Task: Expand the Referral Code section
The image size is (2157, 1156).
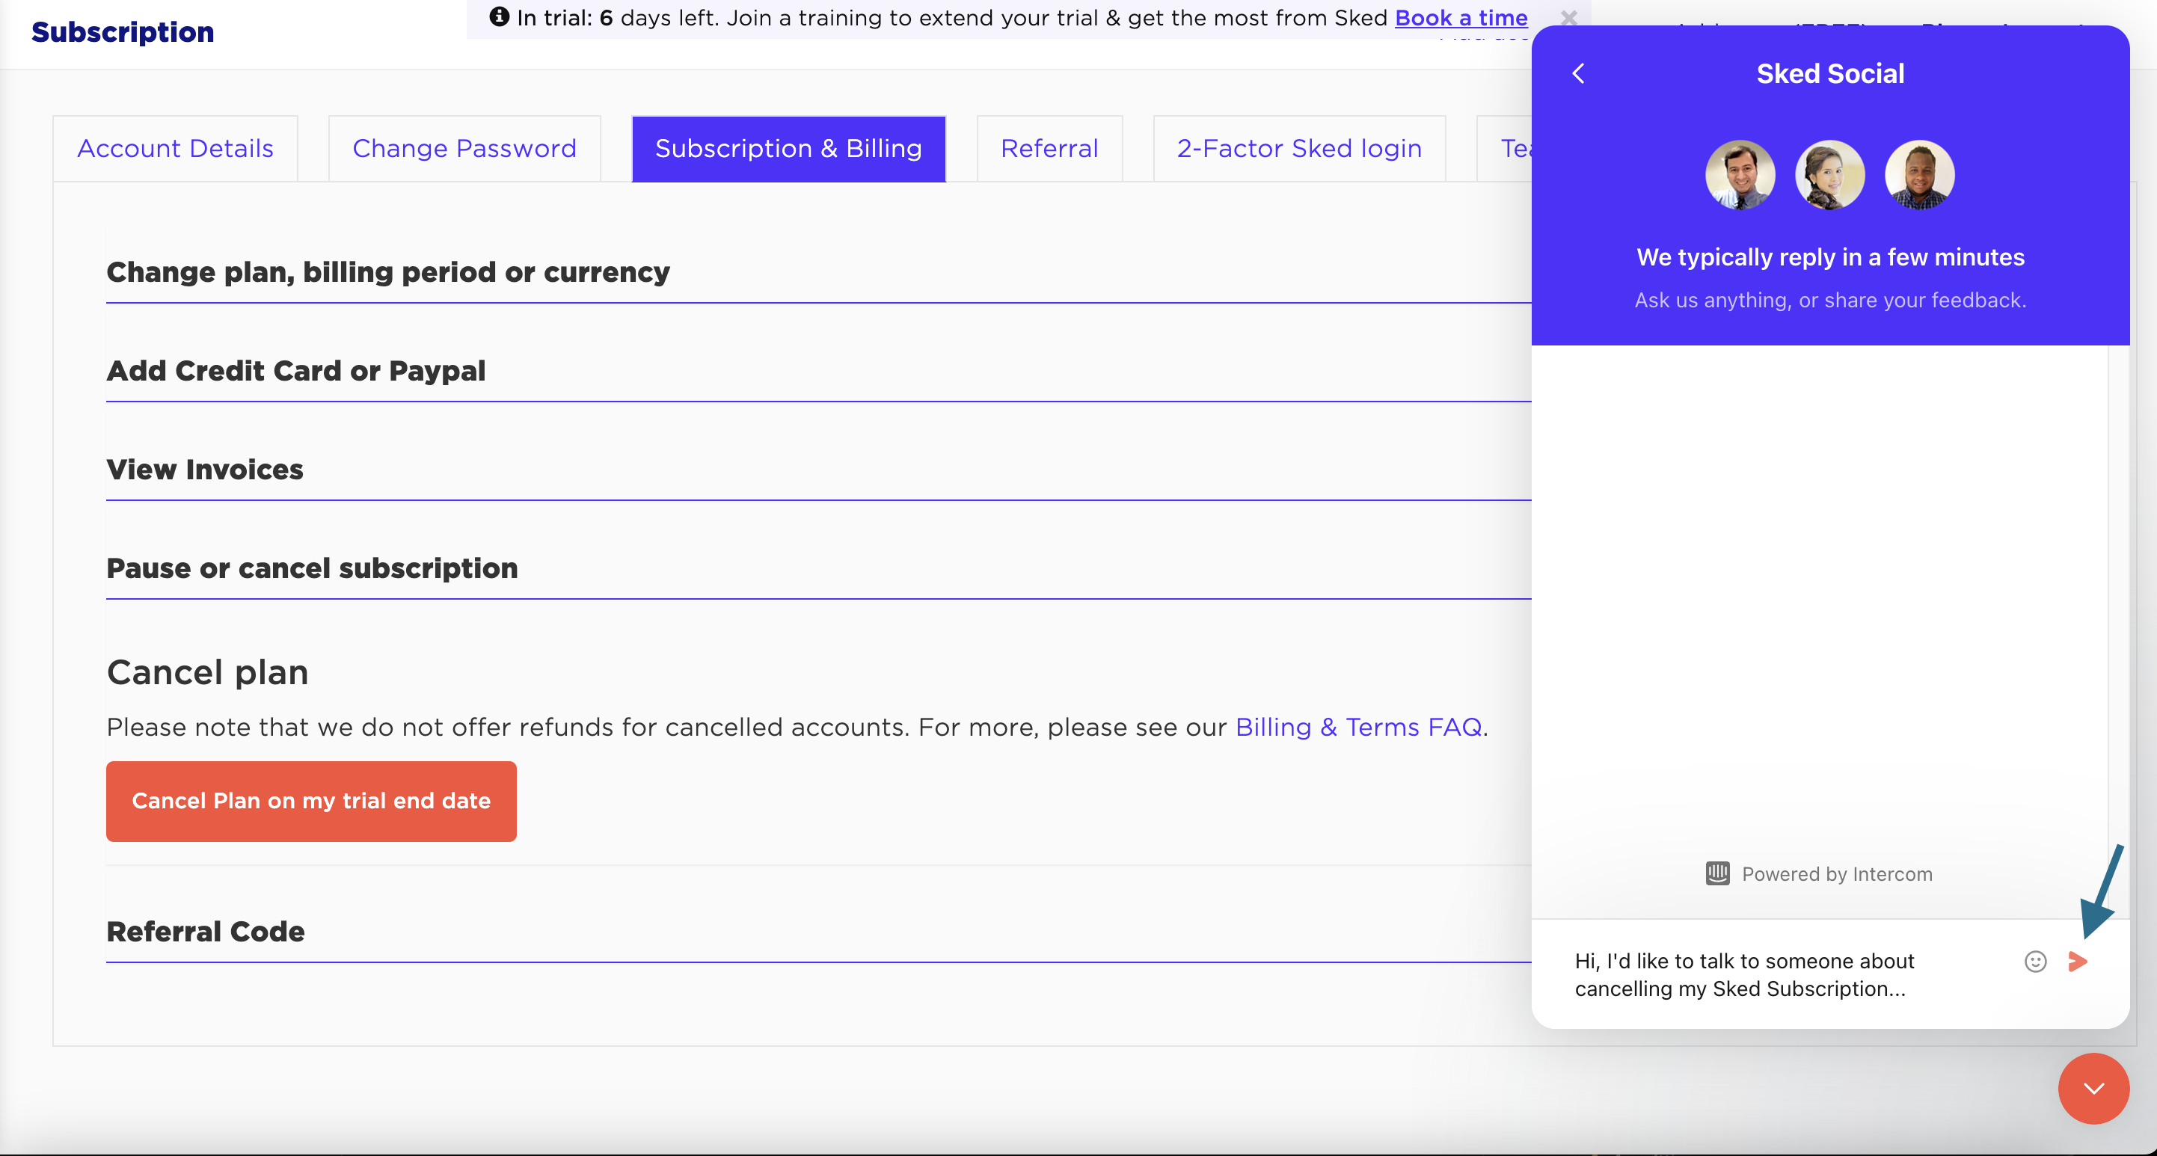Action: [205, 932]
